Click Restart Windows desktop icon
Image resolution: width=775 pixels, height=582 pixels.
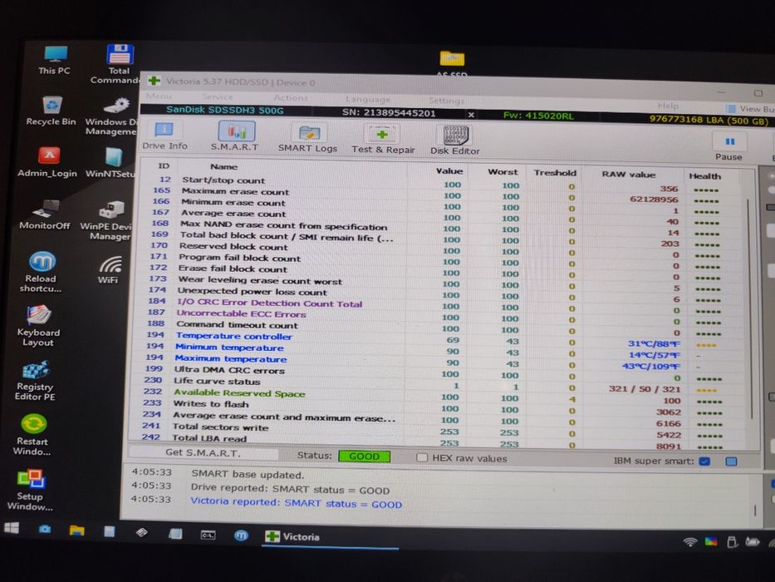(32, 435)
